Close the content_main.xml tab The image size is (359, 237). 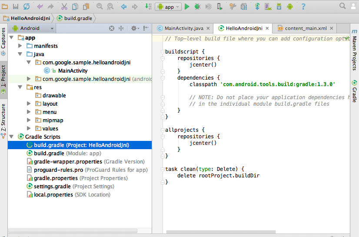(x=332, y=28)
